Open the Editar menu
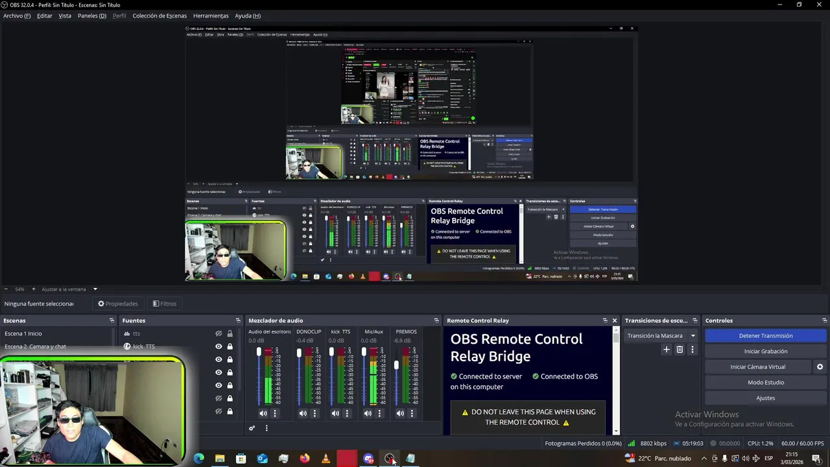Screen dimensions: 830x467 pyautogui.click(x=45, y=16)
